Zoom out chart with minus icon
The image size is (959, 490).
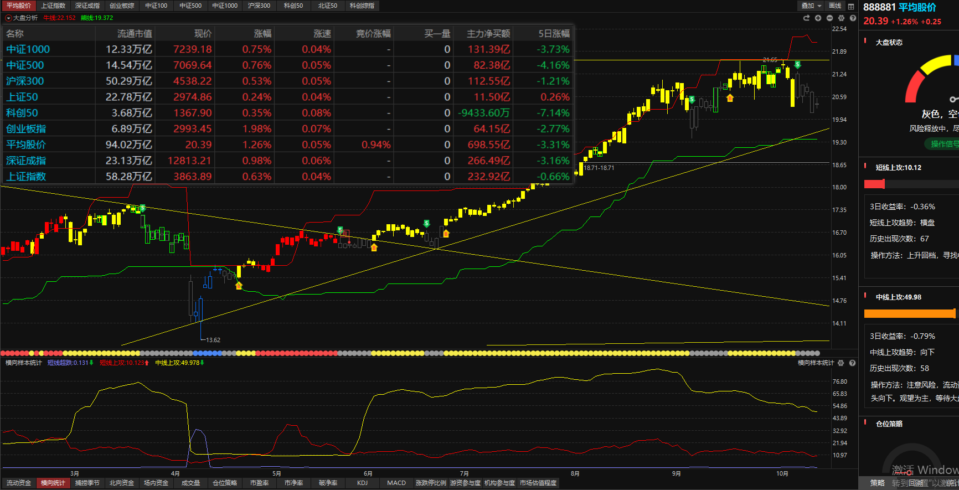[x=829, y=18]
